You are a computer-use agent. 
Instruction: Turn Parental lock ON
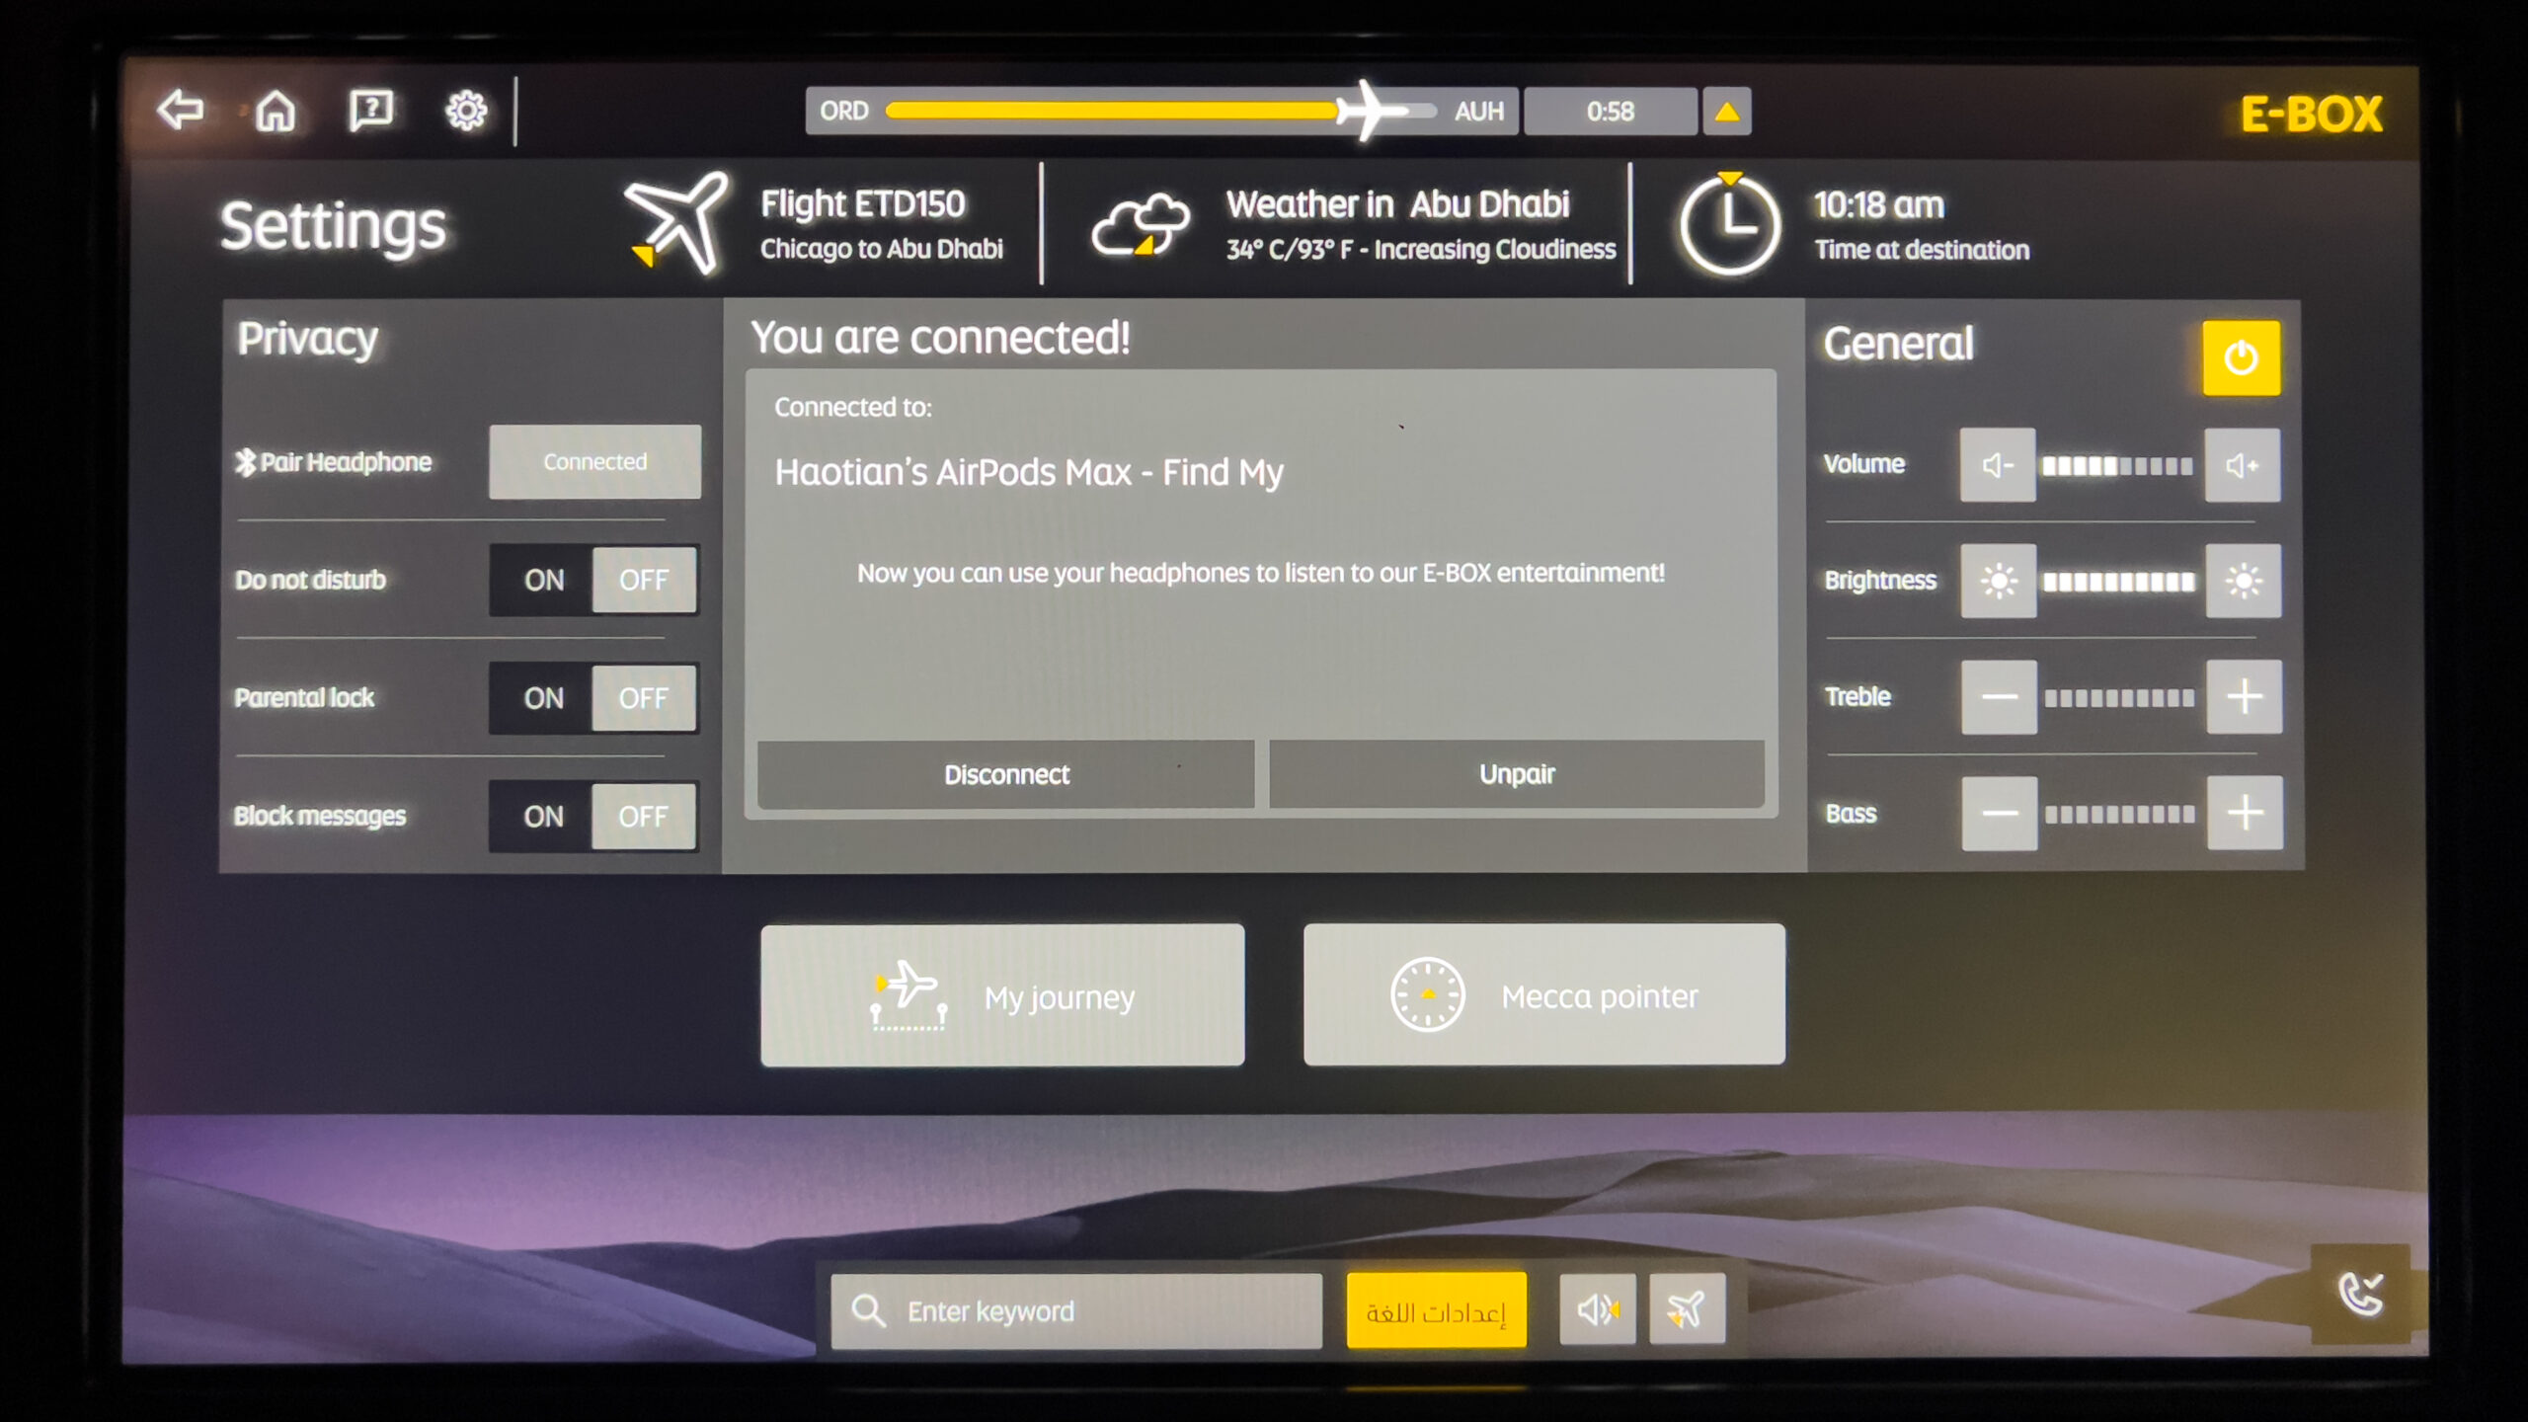pos(543,698)
